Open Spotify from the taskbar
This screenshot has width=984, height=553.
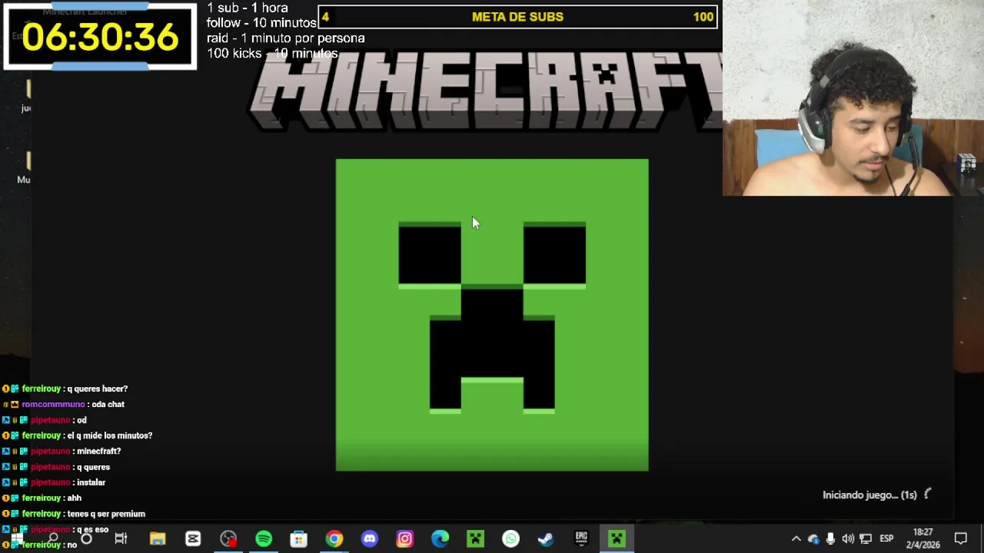[x=264, y=538]
